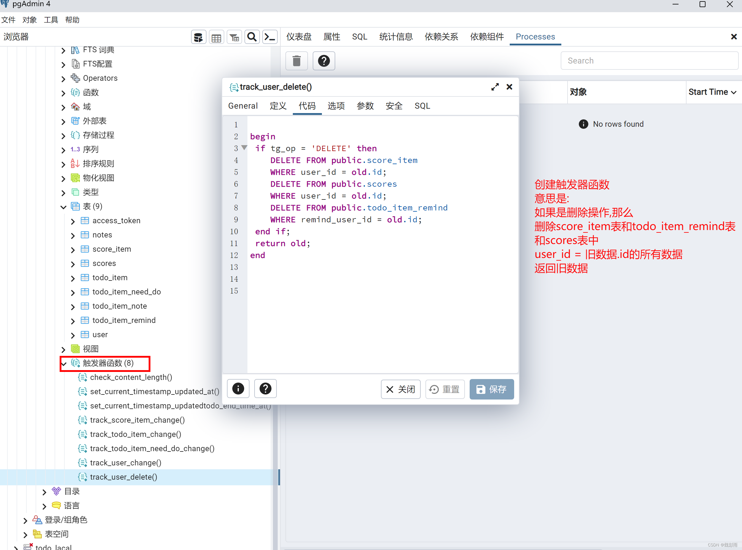The image size is (742, 550).
Task: Click the 关闭 button
Action: click(400, 389)
